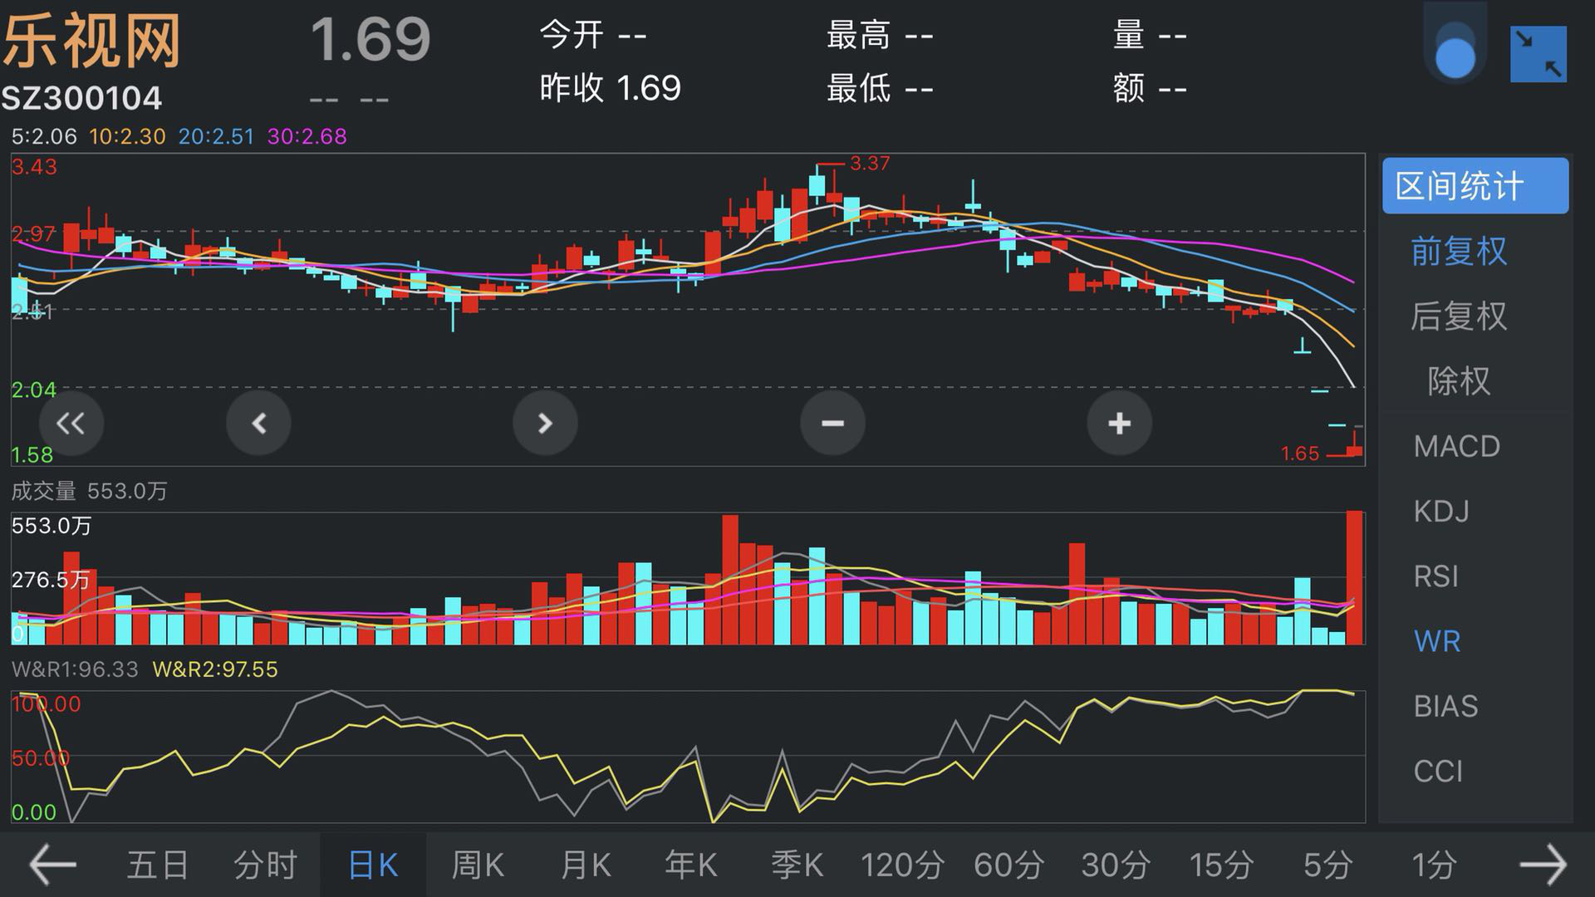This screenshot has width=1595, height=897.
Task: Open the 分时 intraday tab
Action: (x=265, y=865)
